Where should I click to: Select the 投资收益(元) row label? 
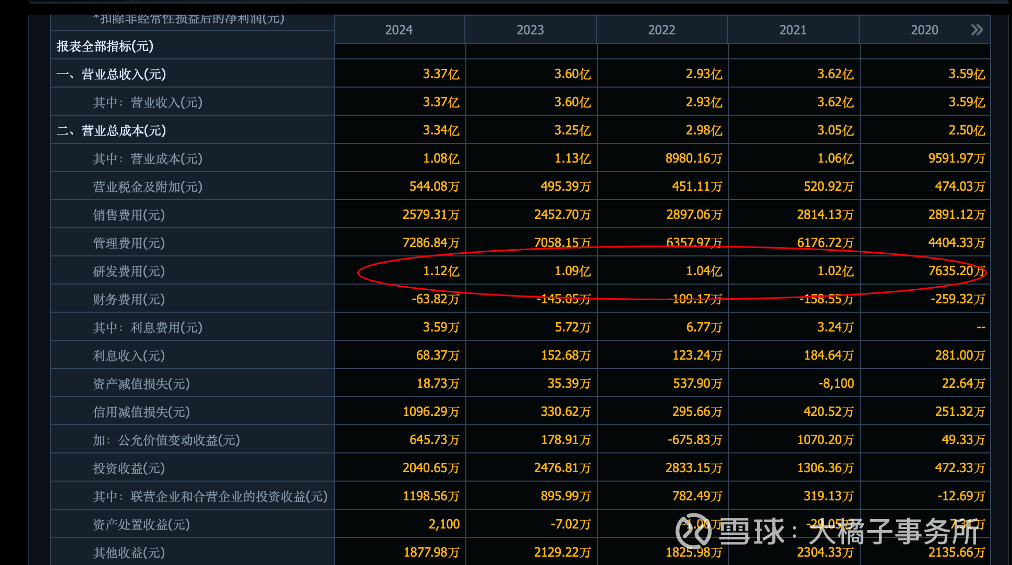click(129, 468)
